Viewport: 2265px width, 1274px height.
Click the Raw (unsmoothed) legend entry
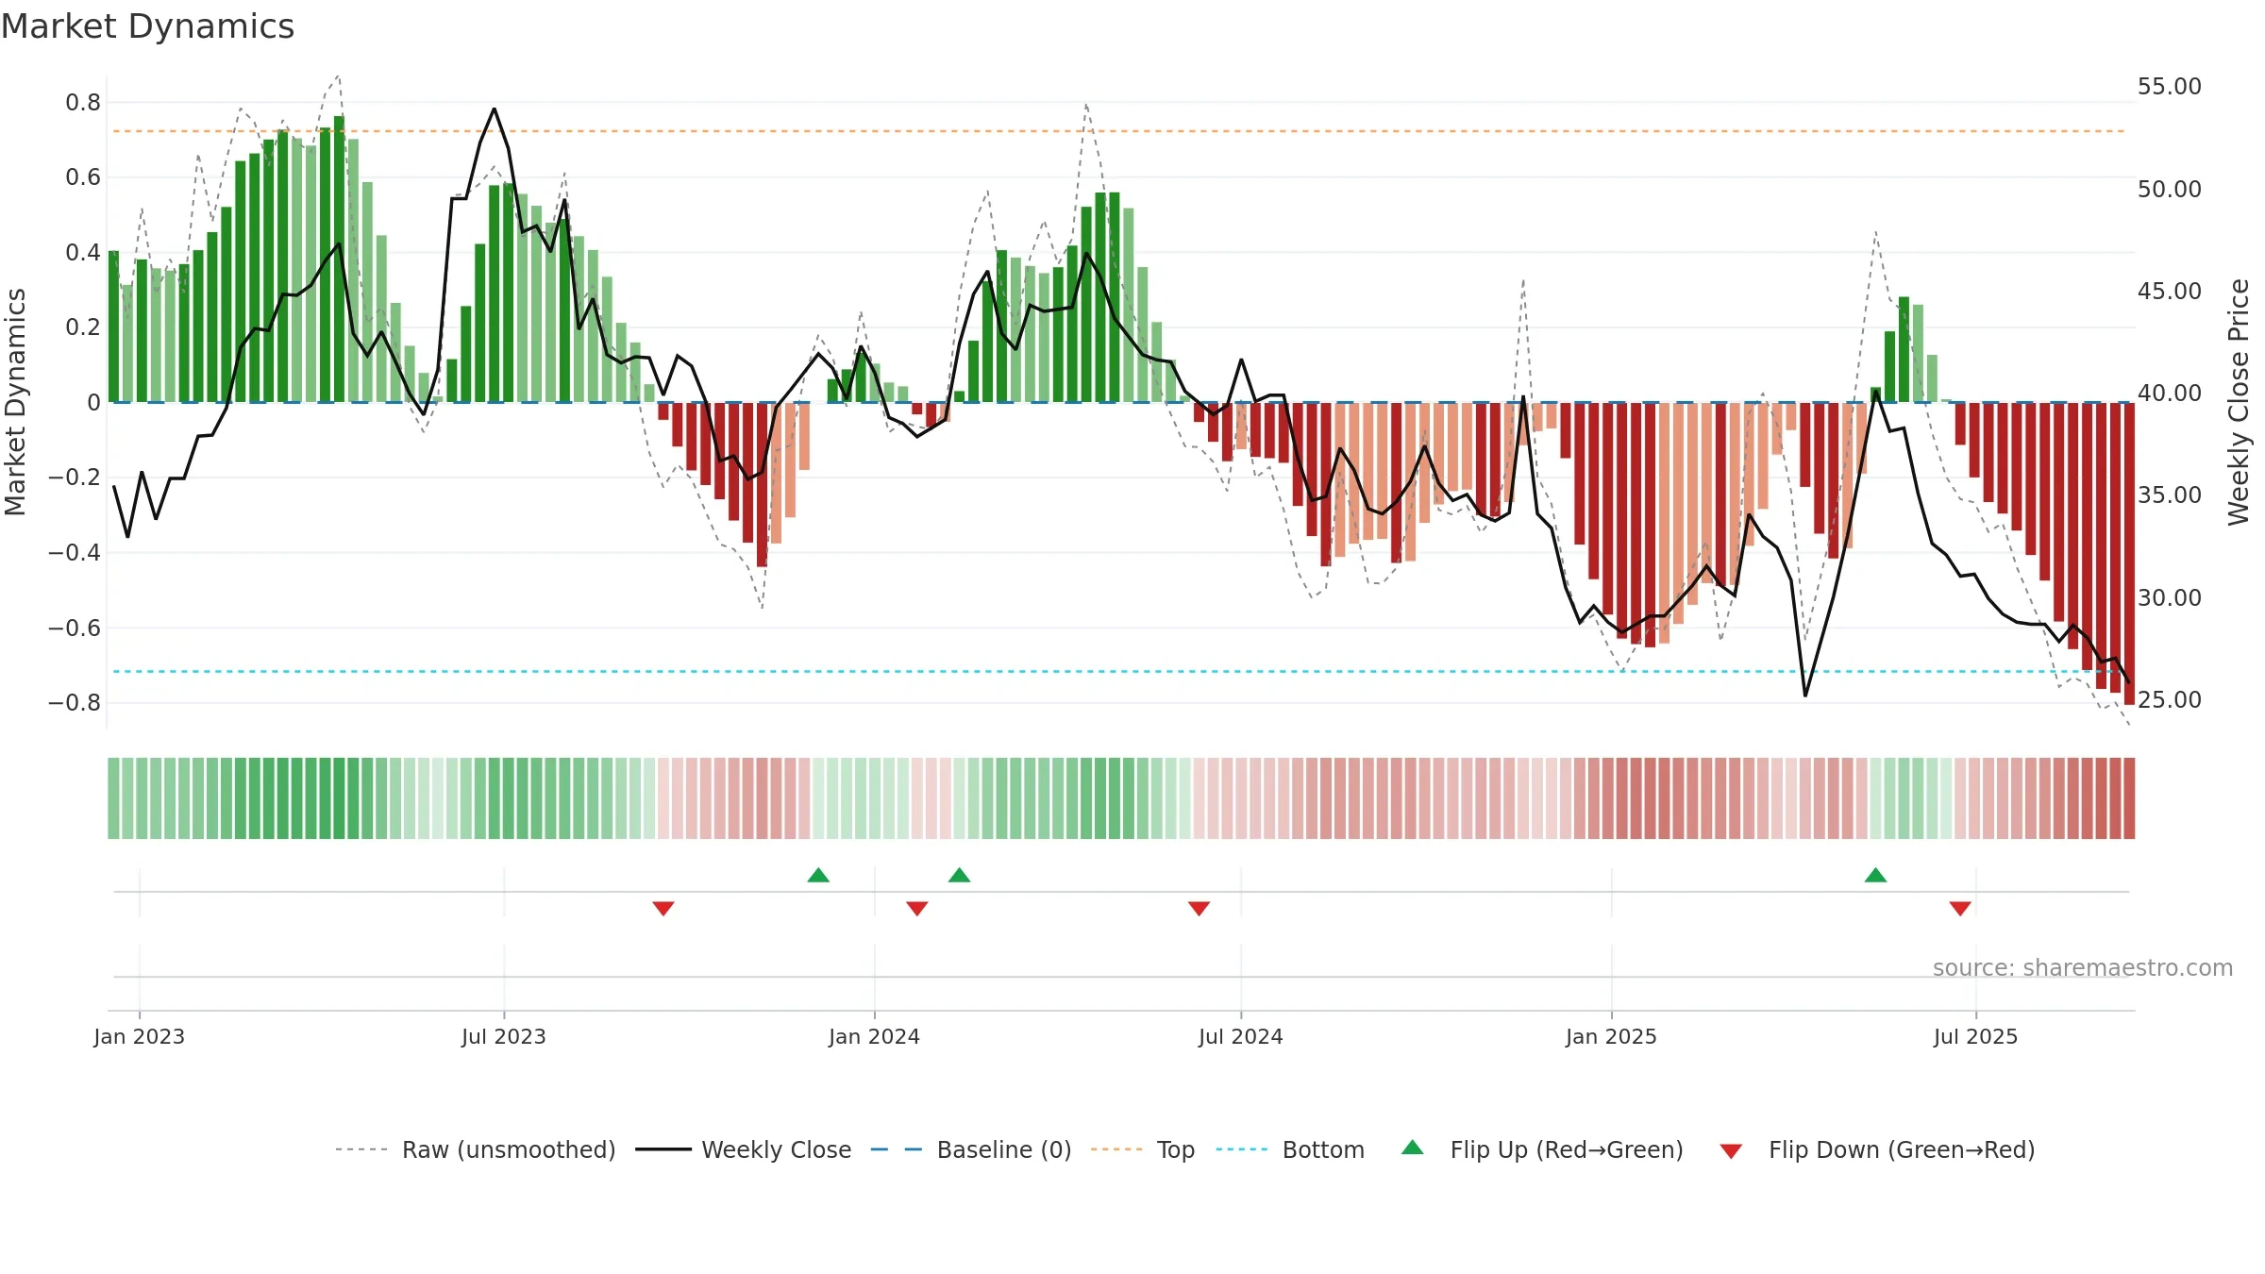pyautogui.click(x=475, y=1149)
